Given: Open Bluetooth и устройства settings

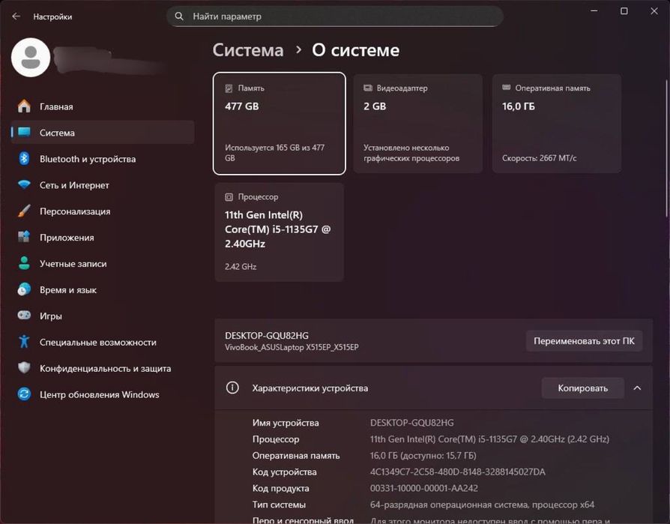Looking at the screenshot, I should point(103,159).
